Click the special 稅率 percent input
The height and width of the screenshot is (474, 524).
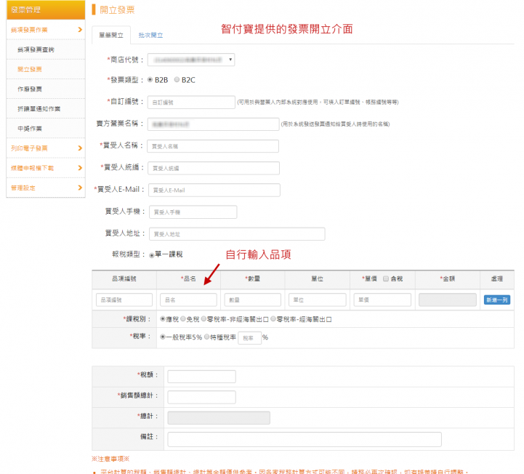pyautogui.click(x=249, y=338)
